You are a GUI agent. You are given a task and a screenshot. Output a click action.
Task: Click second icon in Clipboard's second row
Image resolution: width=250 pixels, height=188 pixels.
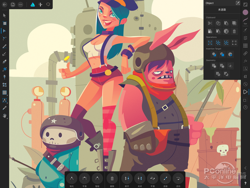click(218, 31)
